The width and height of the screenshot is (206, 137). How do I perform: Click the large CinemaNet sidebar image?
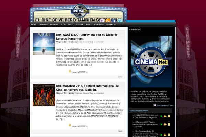click(x=151, y=62)
